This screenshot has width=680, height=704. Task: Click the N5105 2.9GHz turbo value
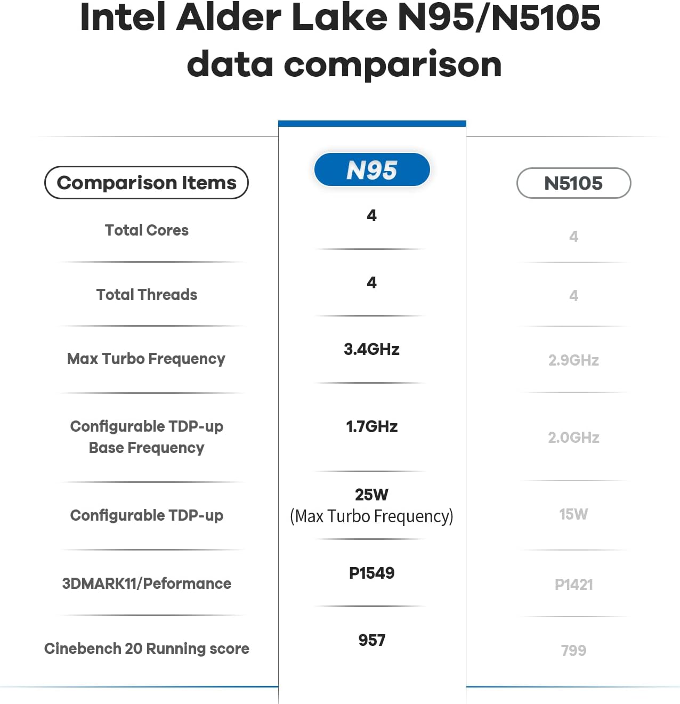click(x=573, y=360)
